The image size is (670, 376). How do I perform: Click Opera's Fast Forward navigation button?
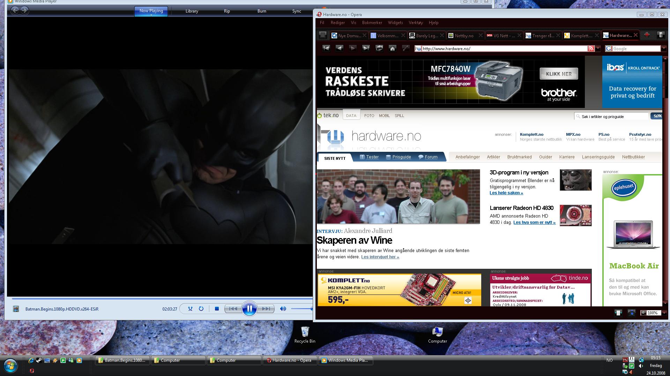366,48
